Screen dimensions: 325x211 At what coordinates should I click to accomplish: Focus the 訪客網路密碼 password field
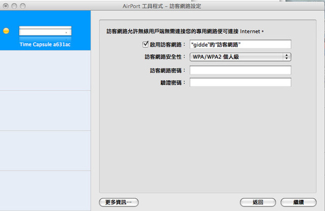(x=240, y=70)
